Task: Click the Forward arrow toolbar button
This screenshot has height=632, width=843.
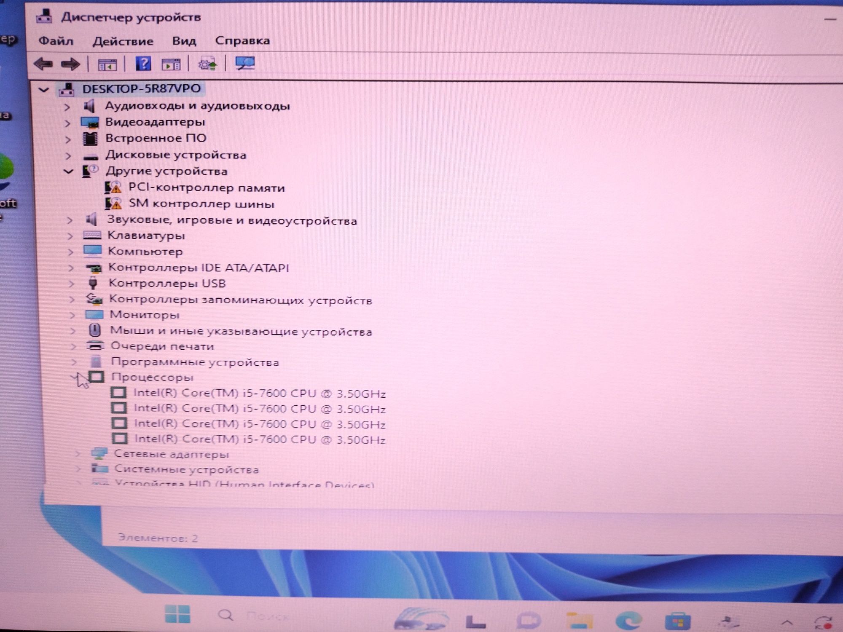Action: click(x=70, y=64)
